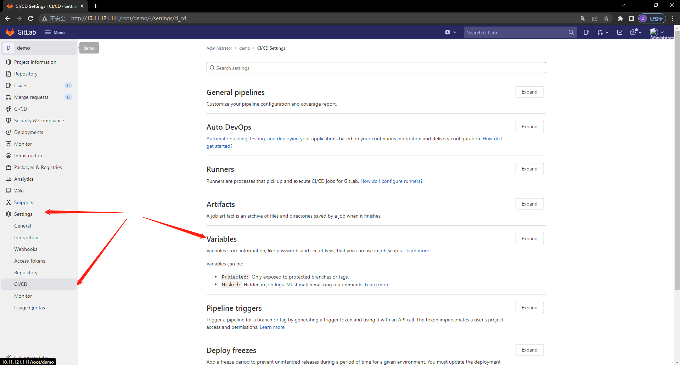Open Deployments in sidebar
680x365 pixels.
[39, 132]
